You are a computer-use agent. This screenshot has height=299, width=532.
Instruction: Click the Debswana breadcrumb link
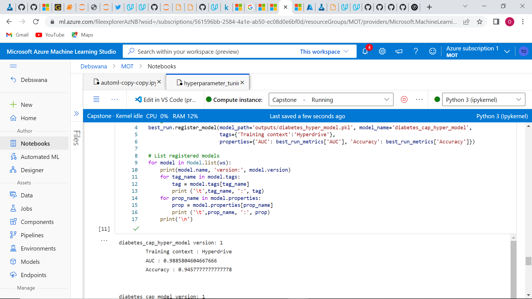pos(94,66)
